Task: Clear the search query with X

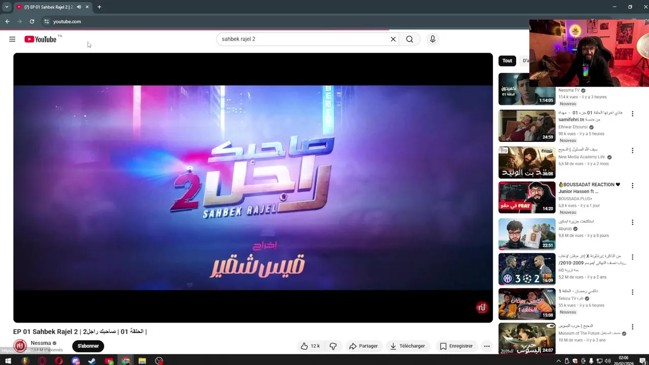Action: coord(393,39)
